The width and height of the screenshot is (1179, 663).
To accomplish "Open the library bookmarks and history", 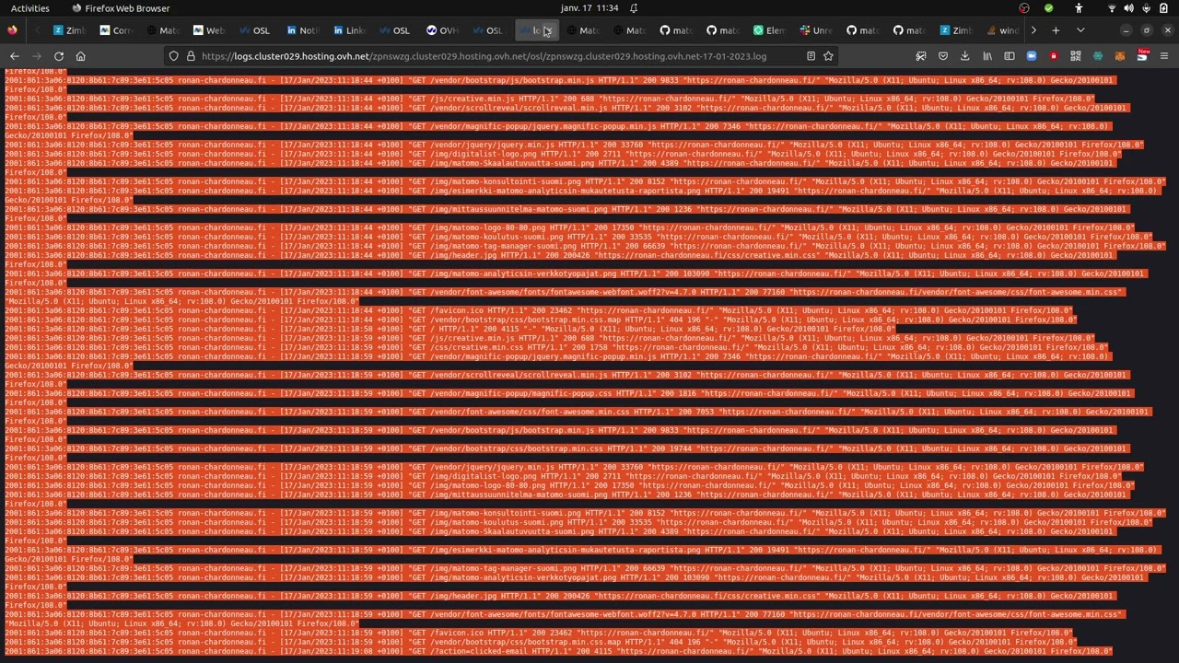I will click(987, 56).
